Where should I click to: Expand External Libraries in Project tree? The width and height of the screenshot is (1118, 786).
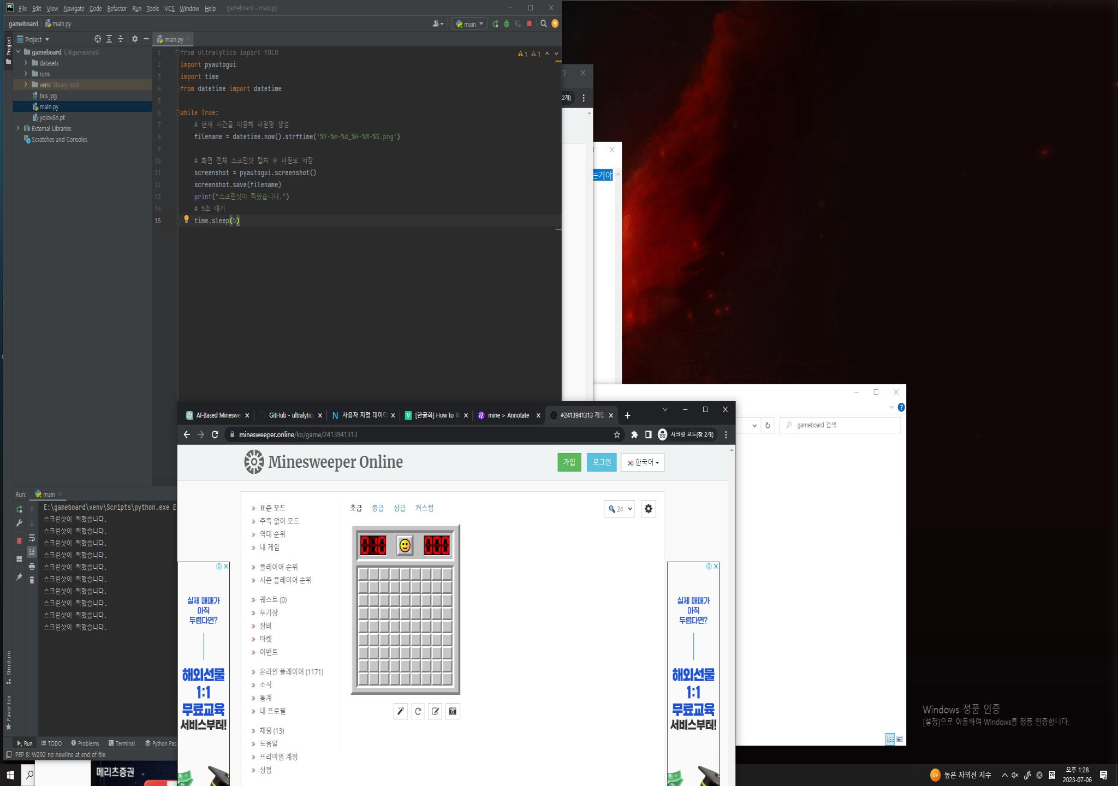point(18,128)
